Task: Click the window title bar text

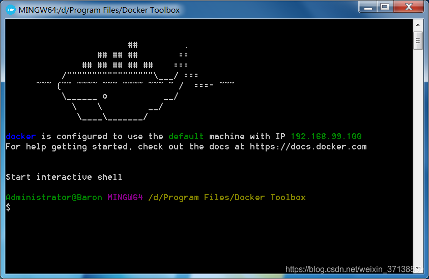Action: pyautogui.click(x=99, y=10)
